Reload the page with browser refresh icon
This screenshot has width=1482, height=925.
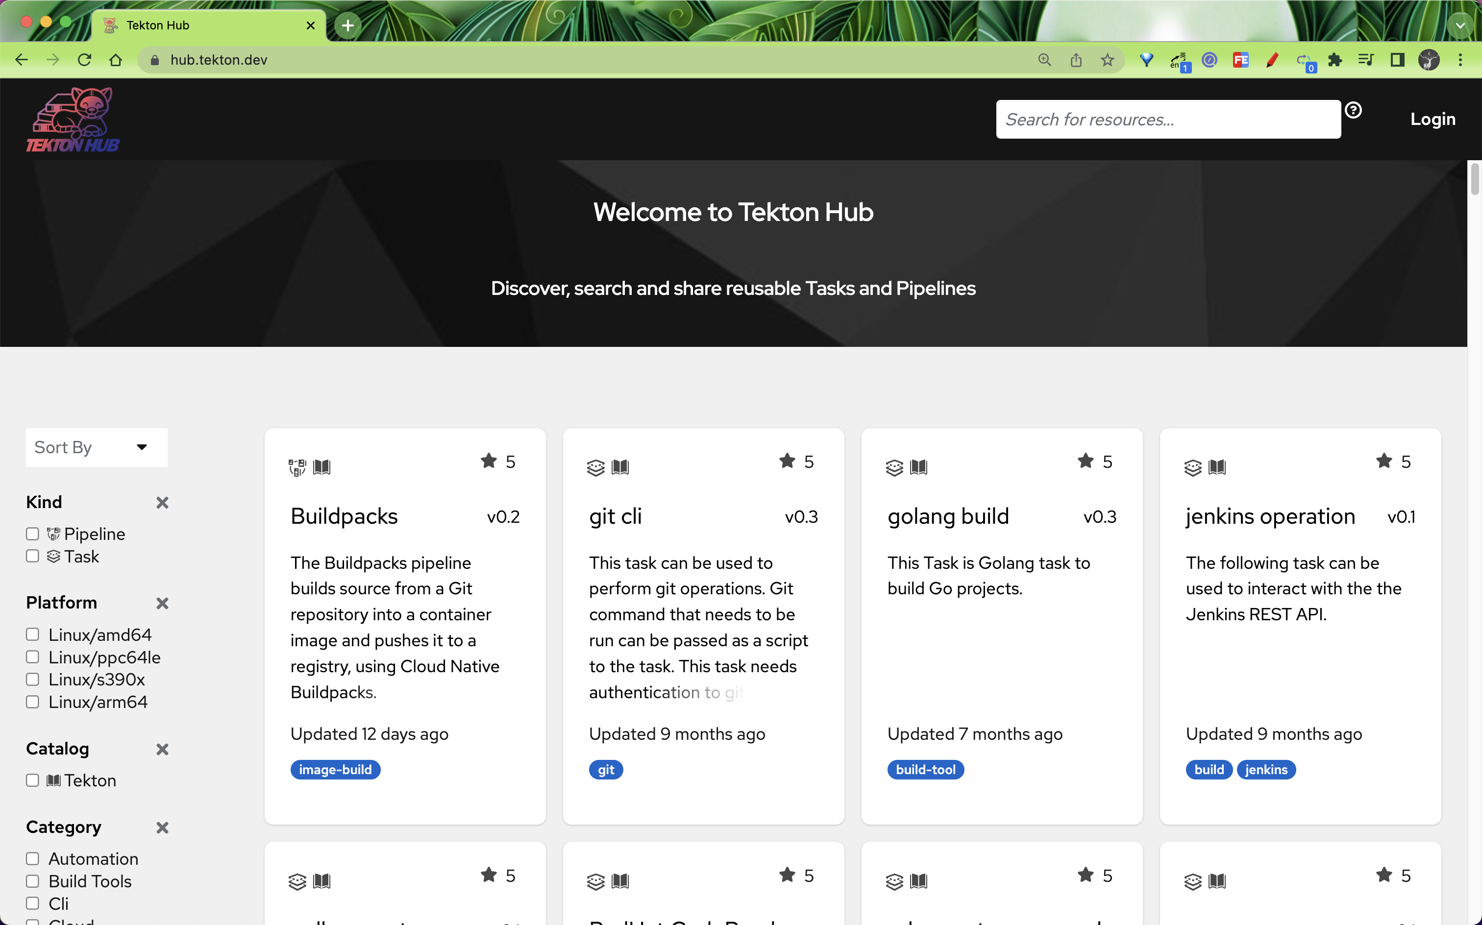tap(84, 60)
